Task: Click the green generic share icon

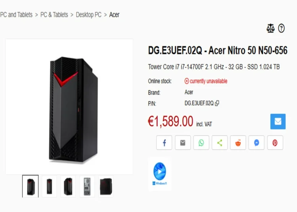Action: point(219,143)
